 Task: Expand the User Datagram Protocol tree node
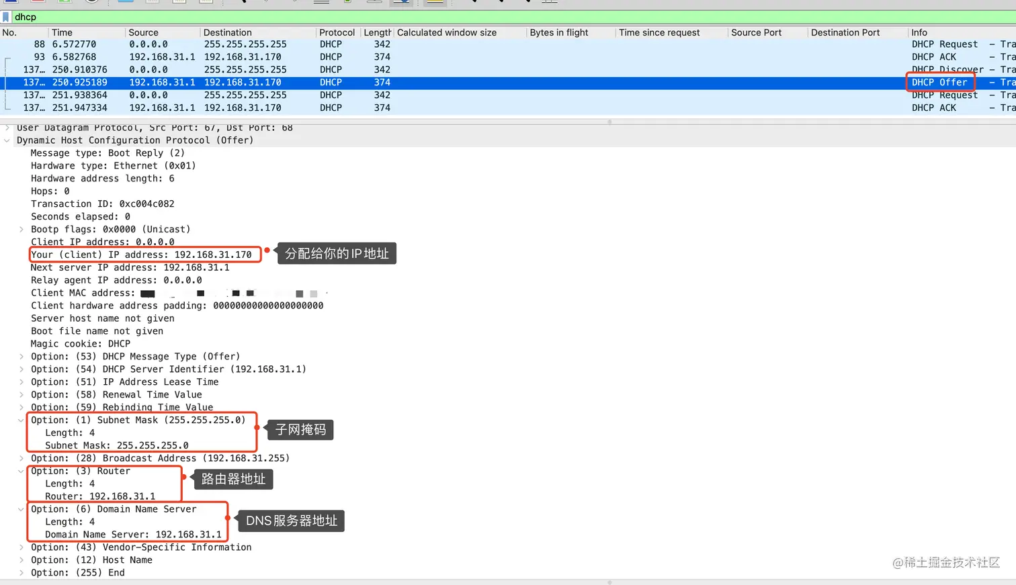tap(7, 128)
